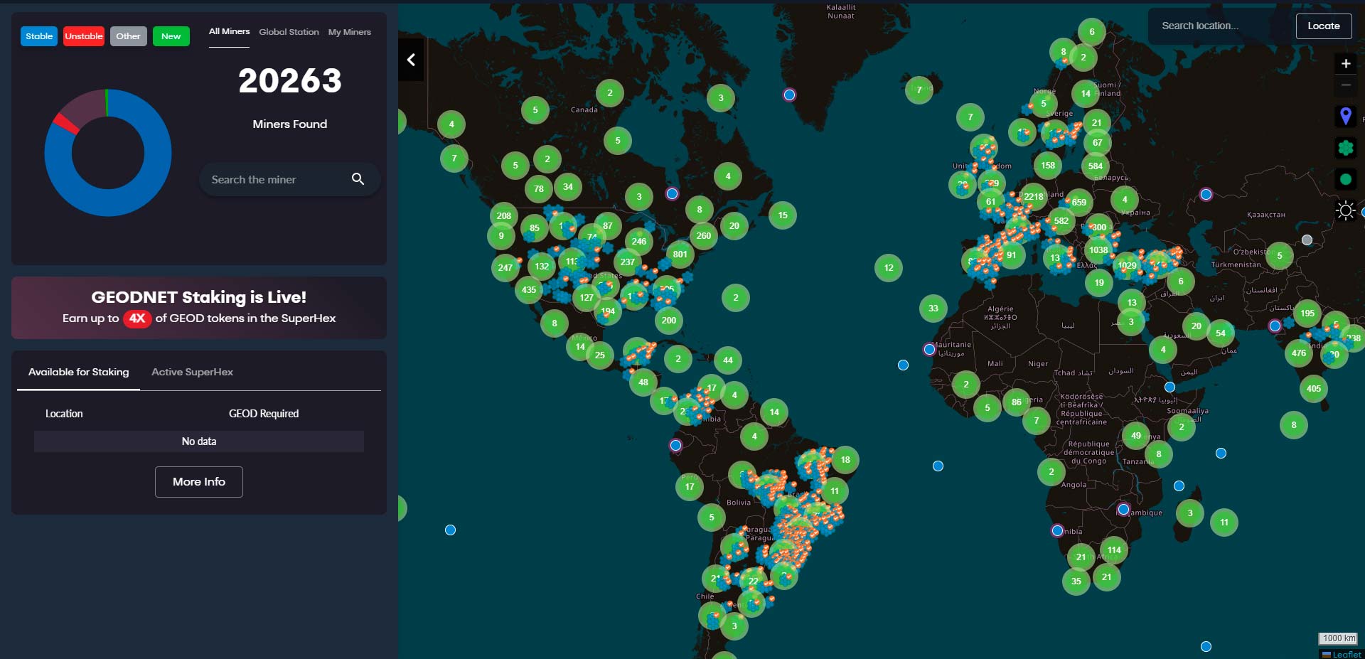Open the 2218 miner cluster in Europe
This screenshot has width=1365, height=659.
coord(1033,197)
